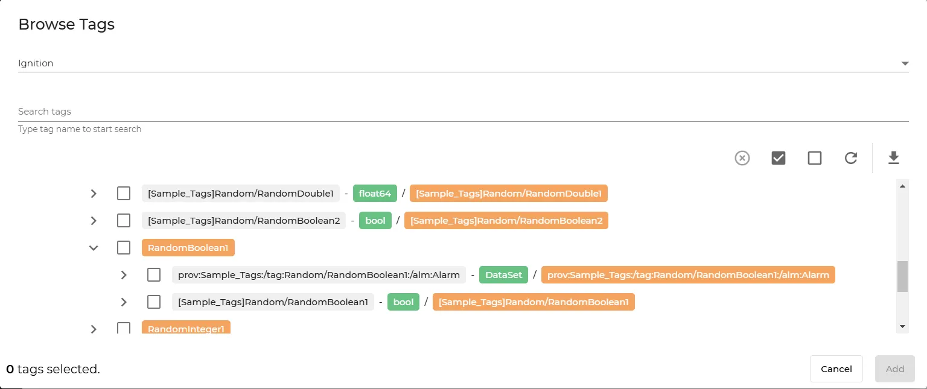Click the refresh tags icon
The width and height of the screenshot is (927, 389).
(x=851, y=158)
